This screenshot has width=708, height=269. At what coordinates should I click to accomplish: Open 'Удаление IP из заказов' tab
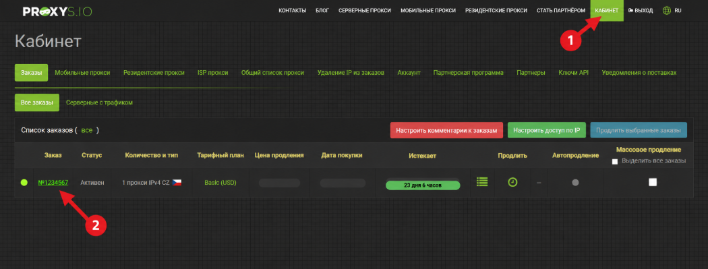point(351,73)
